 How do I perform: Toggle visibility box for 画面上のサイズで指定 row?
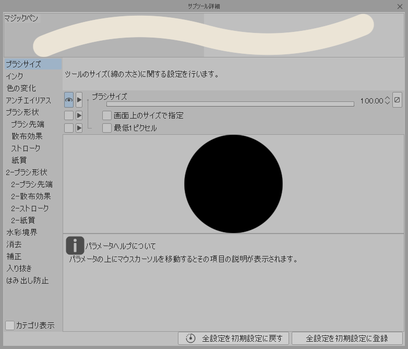[69, 115]
